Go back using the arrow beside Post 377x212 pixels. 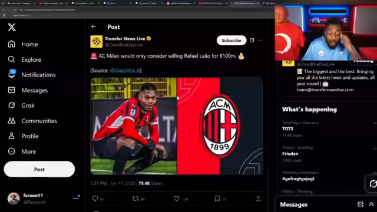(x=94, y=26)
